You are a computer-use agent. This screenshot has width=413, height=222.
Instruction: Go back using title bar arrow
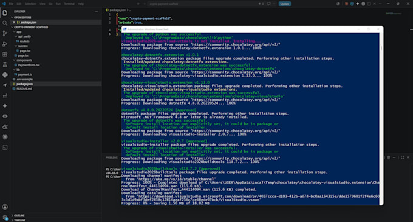pyautogui.click(x=138, y=4)
